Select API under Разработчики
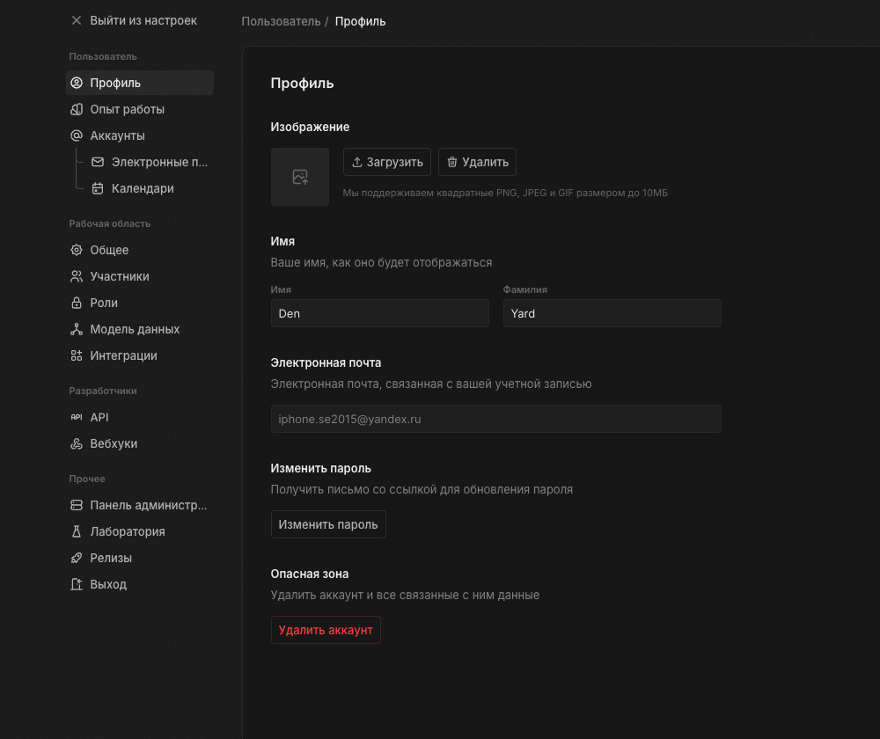Image resolution: width=880 pixels, height=739 pixels. click(99, 417)
